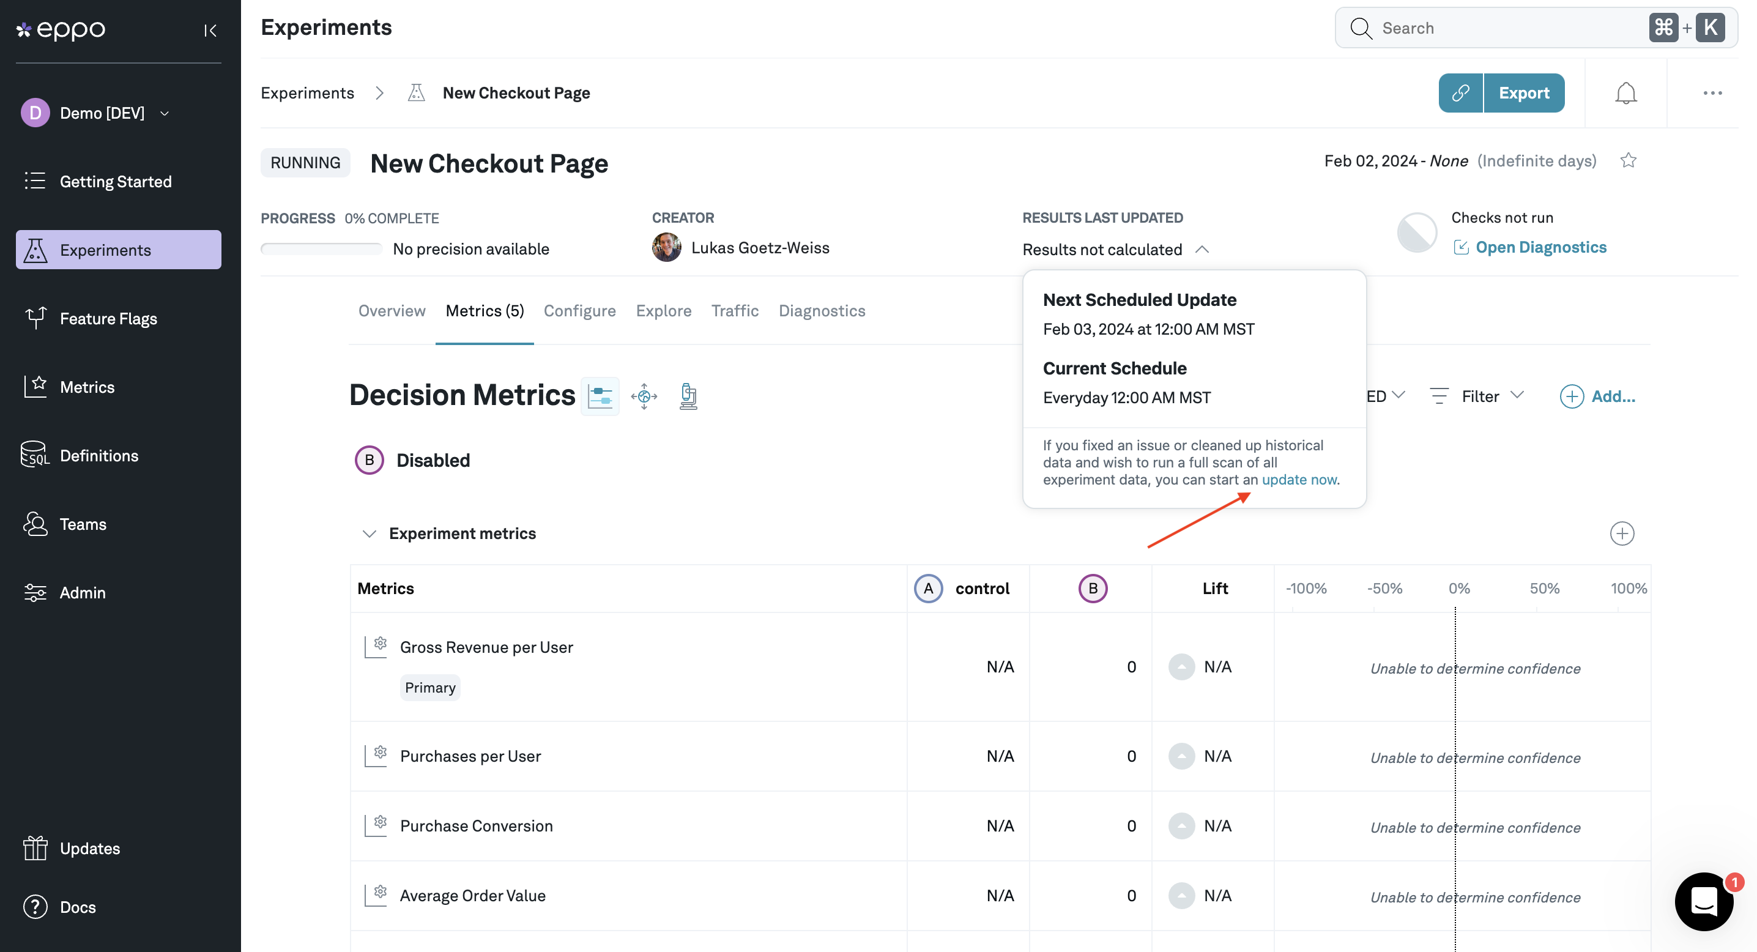Click the Export button
This screenshot has height=952, width=1757.
(x=1524, y=93)
